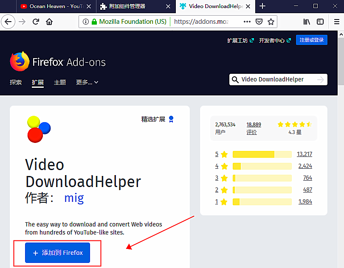
Task: Open the 487 two-star review count
Action: [x=307, y=190]
